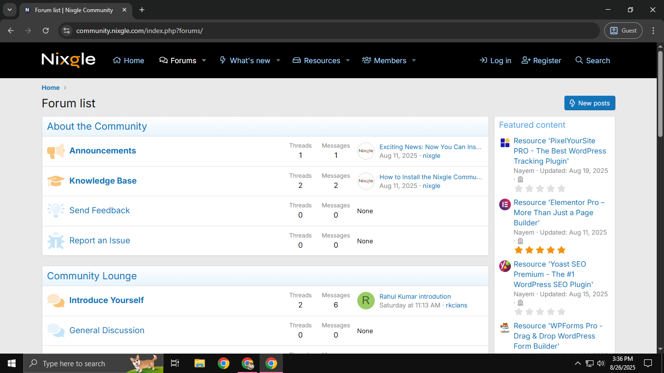This screenshot has height=373, width=664.
Task: Show hidden system tray icons chevron
Action: click(x=577, y=363)
